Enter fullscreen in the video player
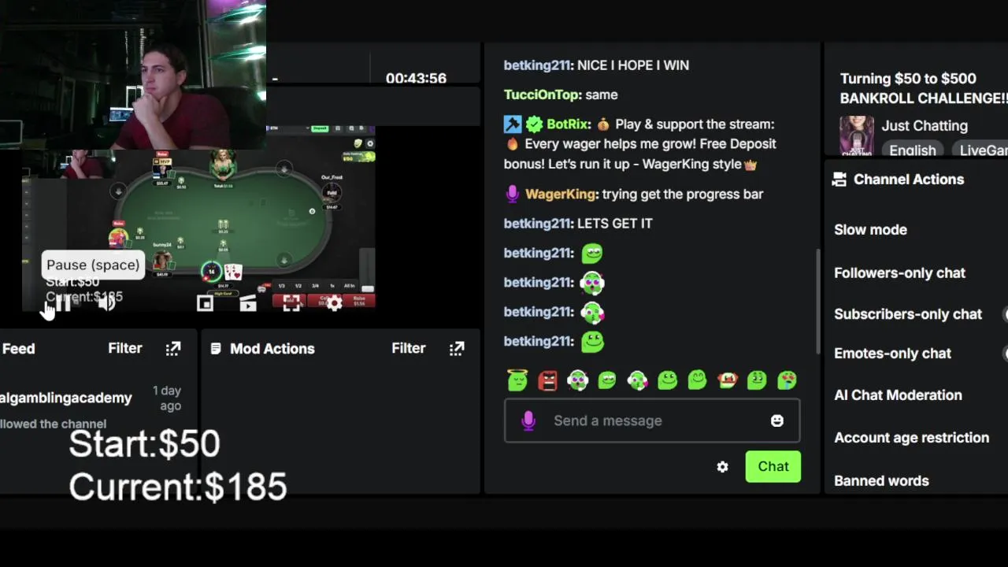Image resolution: width=1008 pixels, height=567 pixels. [291, 304]
